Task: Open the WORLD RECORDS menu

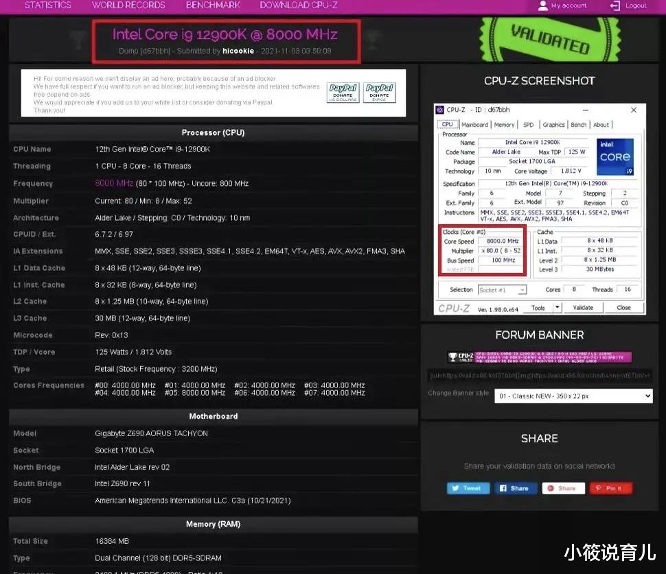Action: (128, 5)
